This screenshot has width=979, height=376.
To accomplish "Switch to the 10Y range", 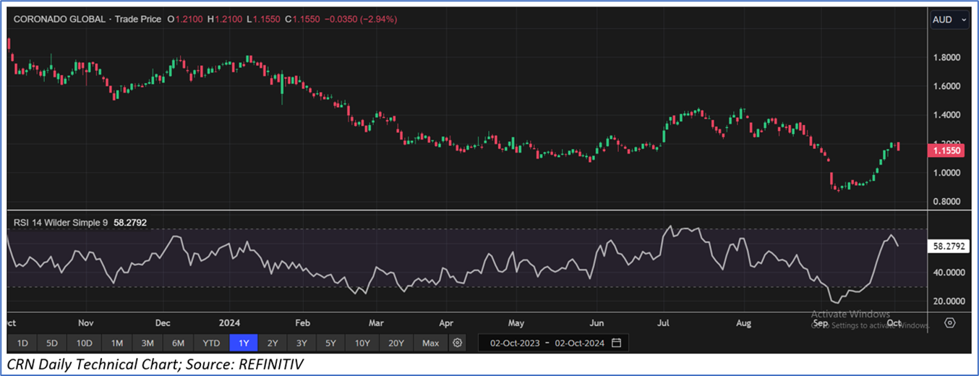I will (x=362, y=343).
